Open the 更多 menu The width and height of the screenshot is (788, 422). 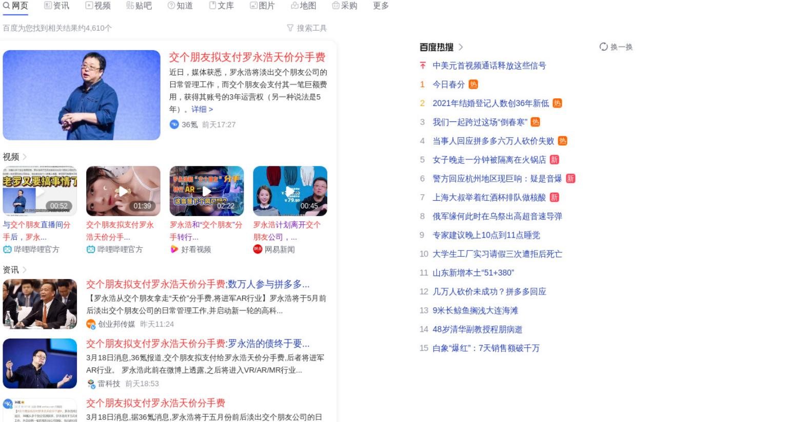(x=381, y=6)
